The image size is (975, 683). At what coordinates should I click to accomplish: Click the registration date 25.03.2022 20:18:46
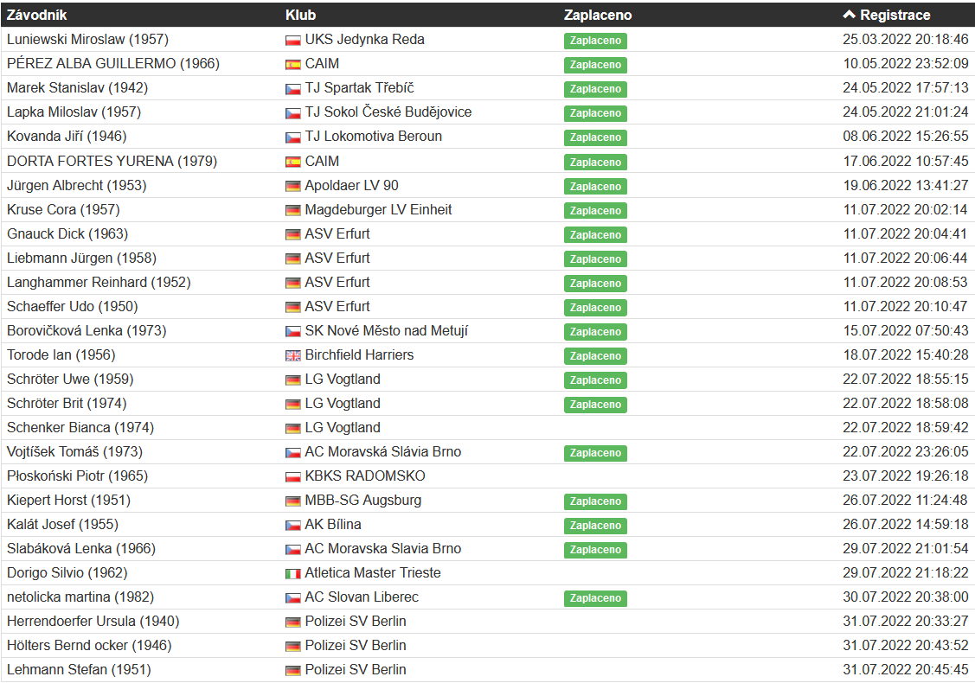pyautogui.click(x=905, y=39)
